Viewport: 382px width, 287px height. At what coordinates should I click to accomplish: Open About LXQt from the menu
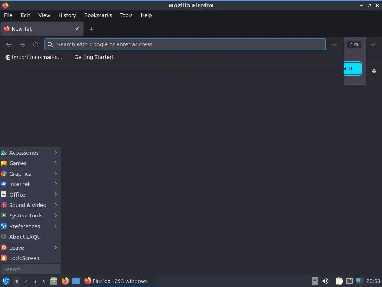coord(31,237)
